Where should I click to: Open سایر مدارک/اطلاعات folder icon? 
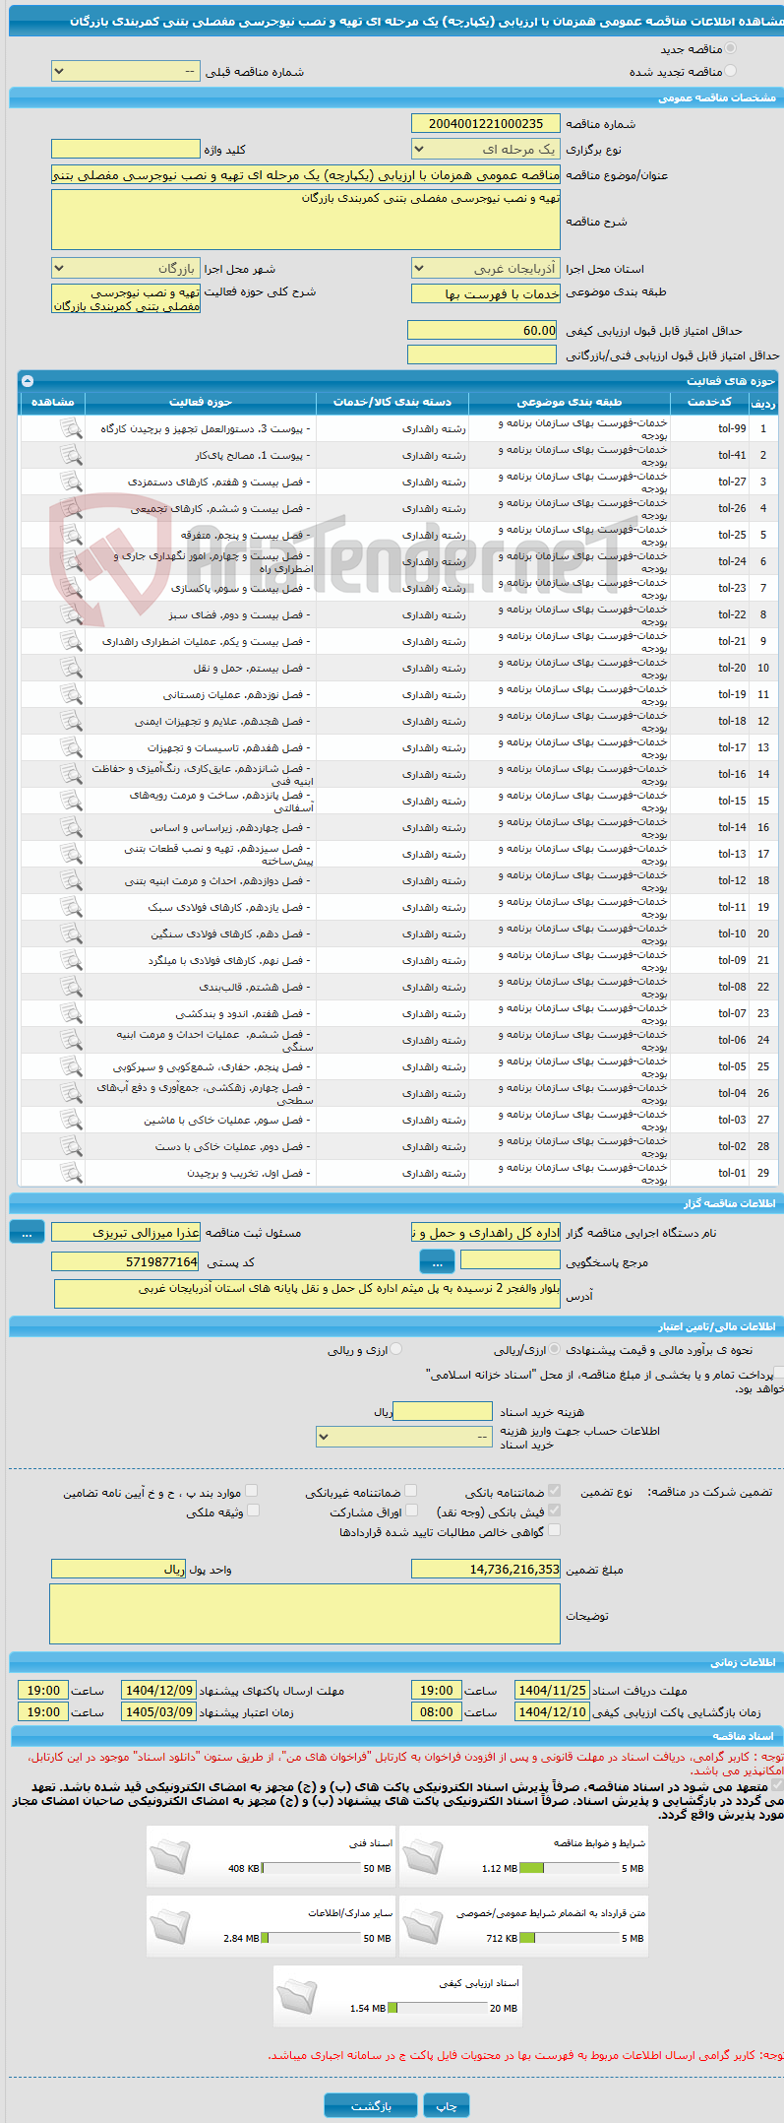pyautogui.click(x=169, y=1927)
